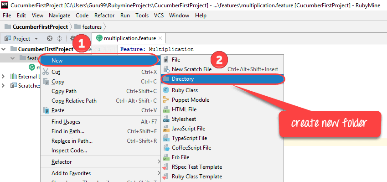
Task: Select the TypeScript File icon
Action: tap(166, 138)
